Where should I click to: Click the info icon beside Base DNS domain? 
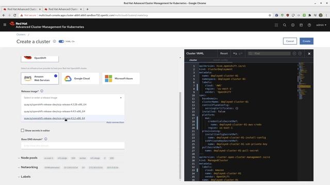pos(46,139)
